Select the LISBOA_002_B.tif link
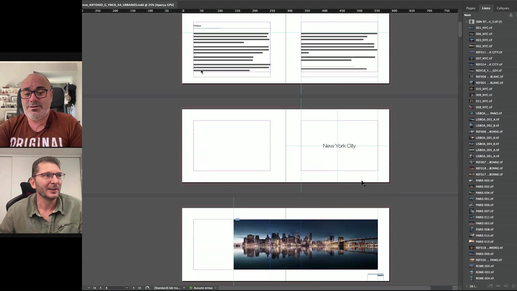Image resolution: width=517 pixels, height=291 pixels. coord(488,125)
